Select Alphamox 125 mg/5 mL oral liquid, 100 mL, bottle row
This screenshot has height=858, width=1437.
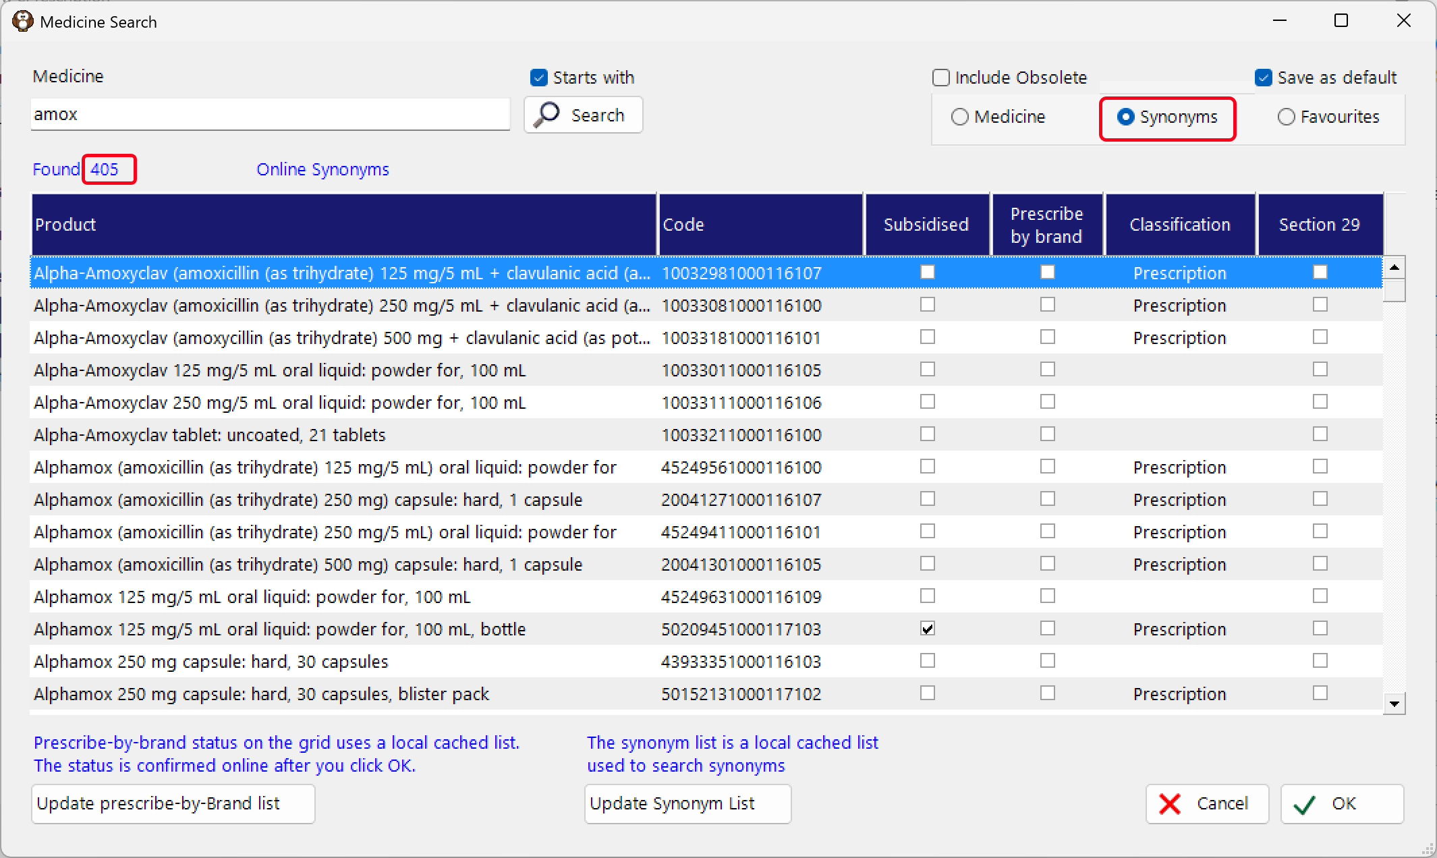(706, 629)
